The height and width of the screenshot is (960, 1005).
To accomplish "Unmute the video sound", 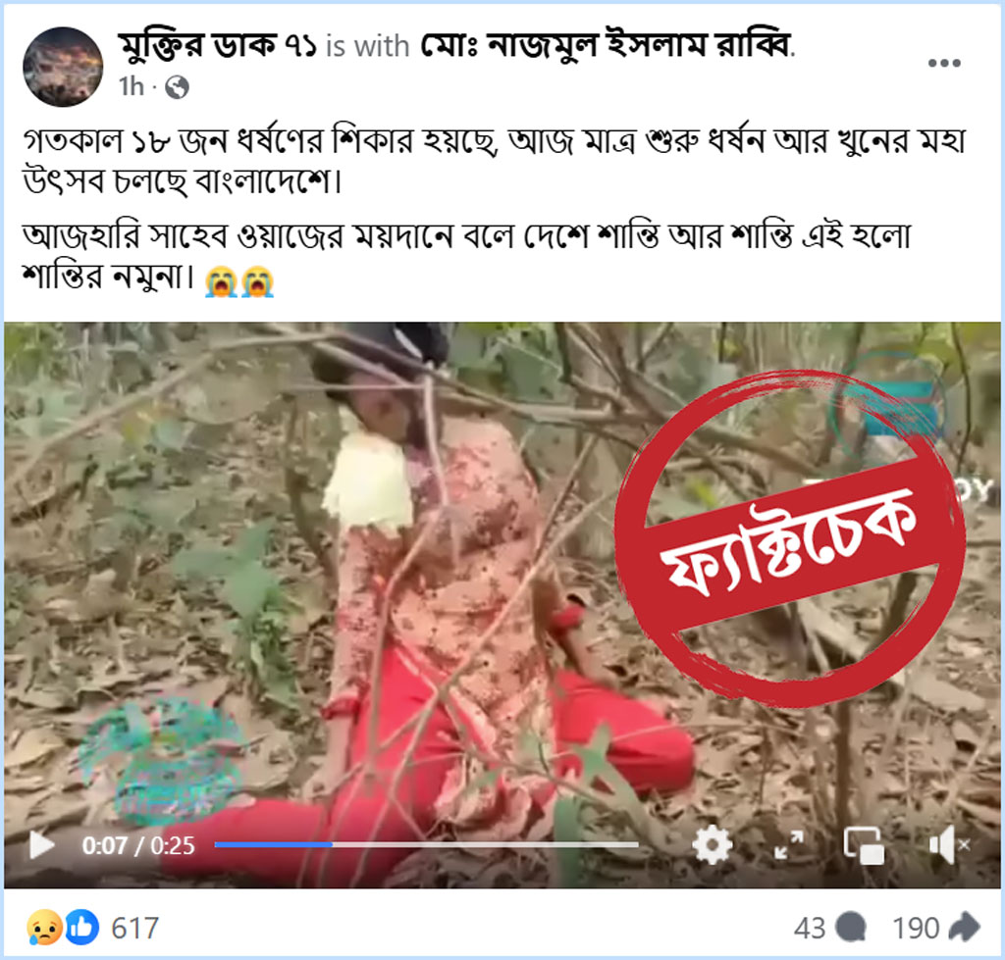I will (949, 845).
